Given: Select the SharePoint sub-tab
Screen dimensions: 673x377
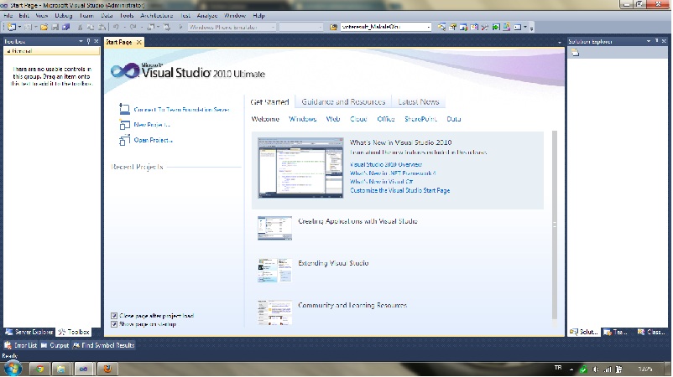Looking at the screenshot, I should [x=420, y=119].
